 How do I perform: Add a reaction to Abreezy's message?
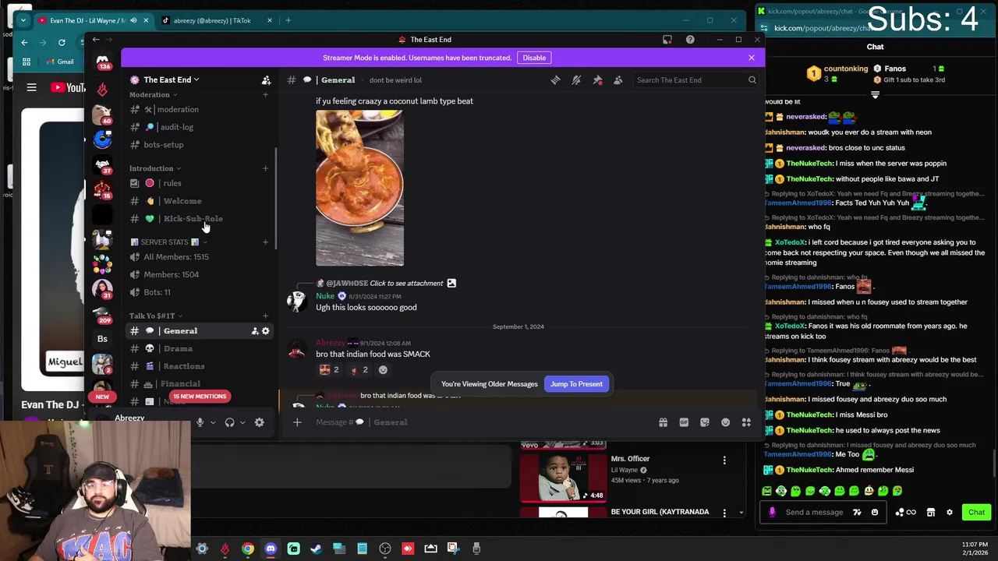(x=383, y=370)
